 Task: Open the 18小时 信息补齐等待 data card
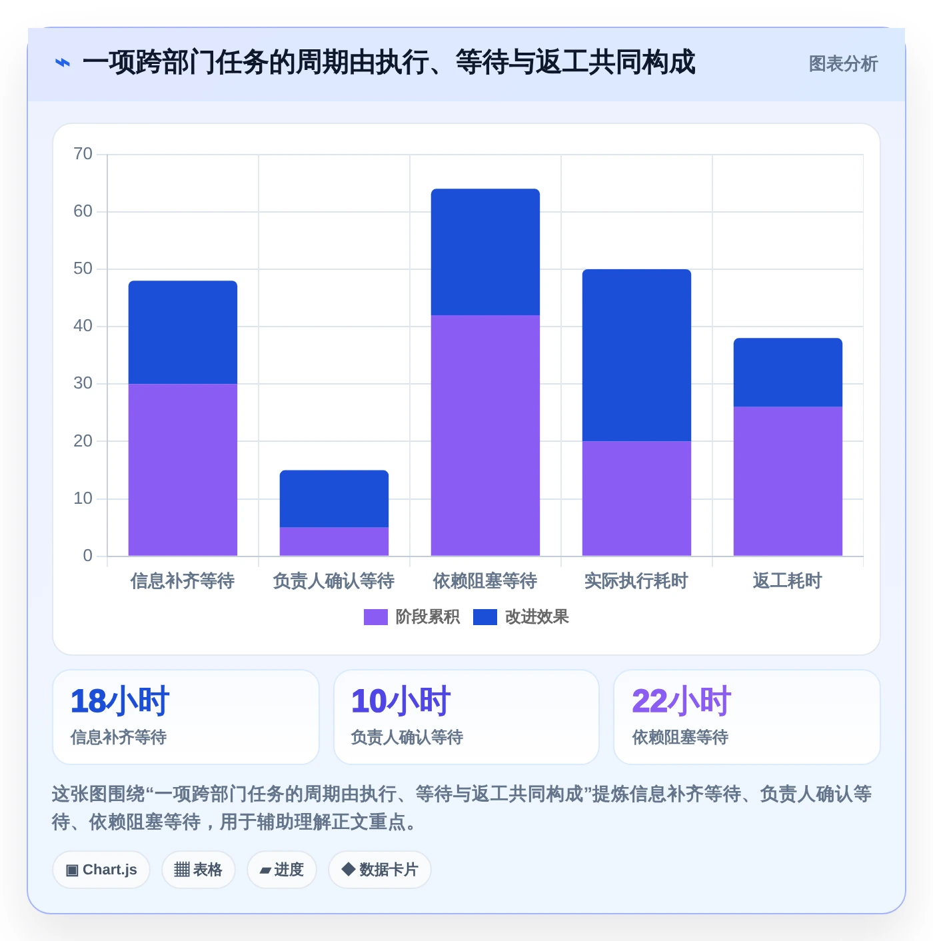186,717
